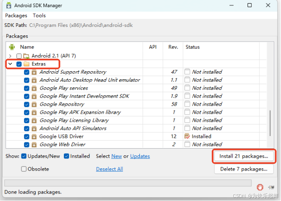The image size is (281, 201).
Task: Click revision 58 of Google Repository
Action: (174, 104)
